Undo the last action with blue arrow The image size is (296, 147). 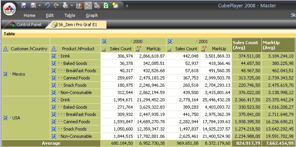47,5
